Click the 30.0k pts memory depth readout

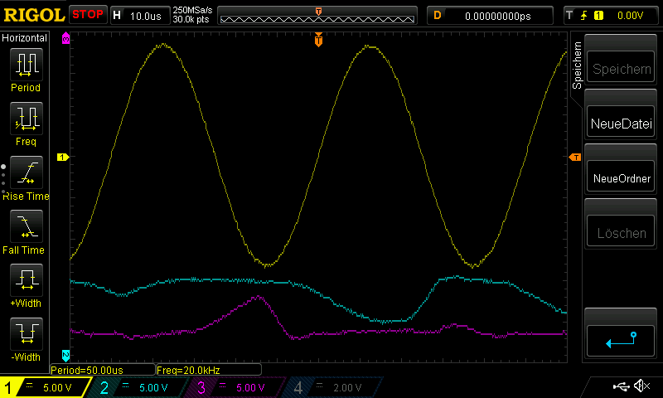pos(191,19)
